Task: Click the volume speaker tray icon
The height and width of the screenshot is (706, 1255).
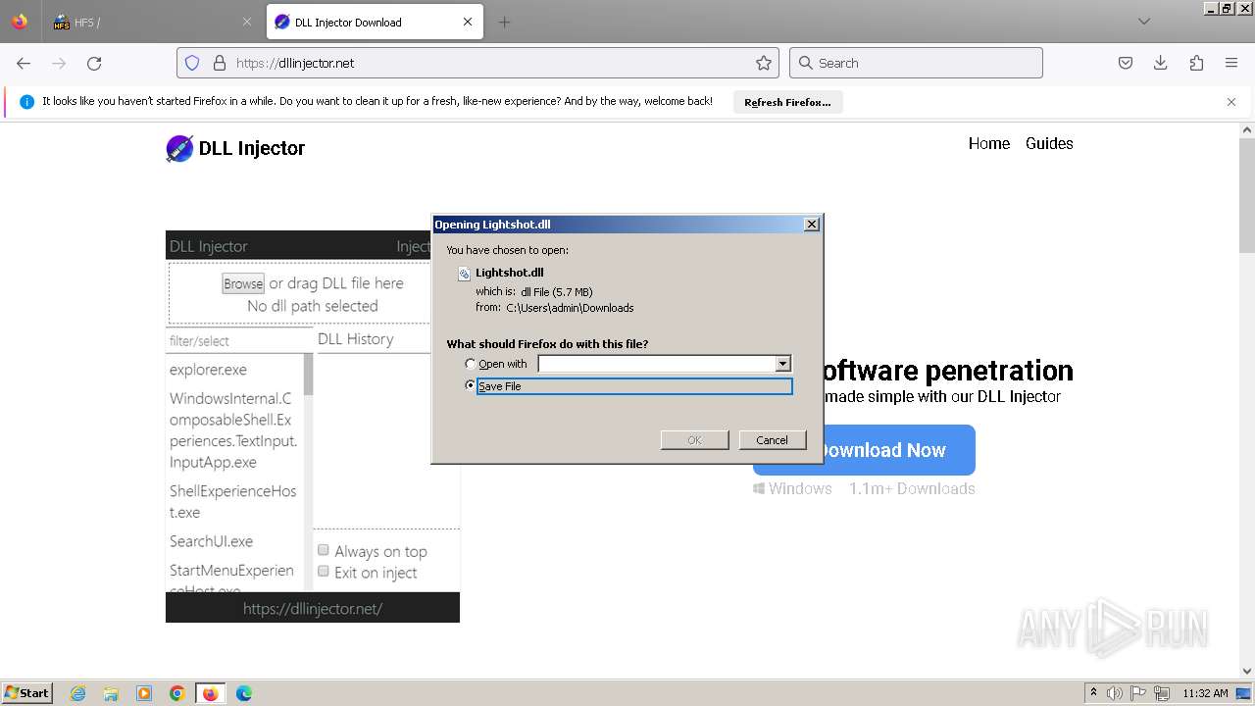Action: pos(1115,693)
